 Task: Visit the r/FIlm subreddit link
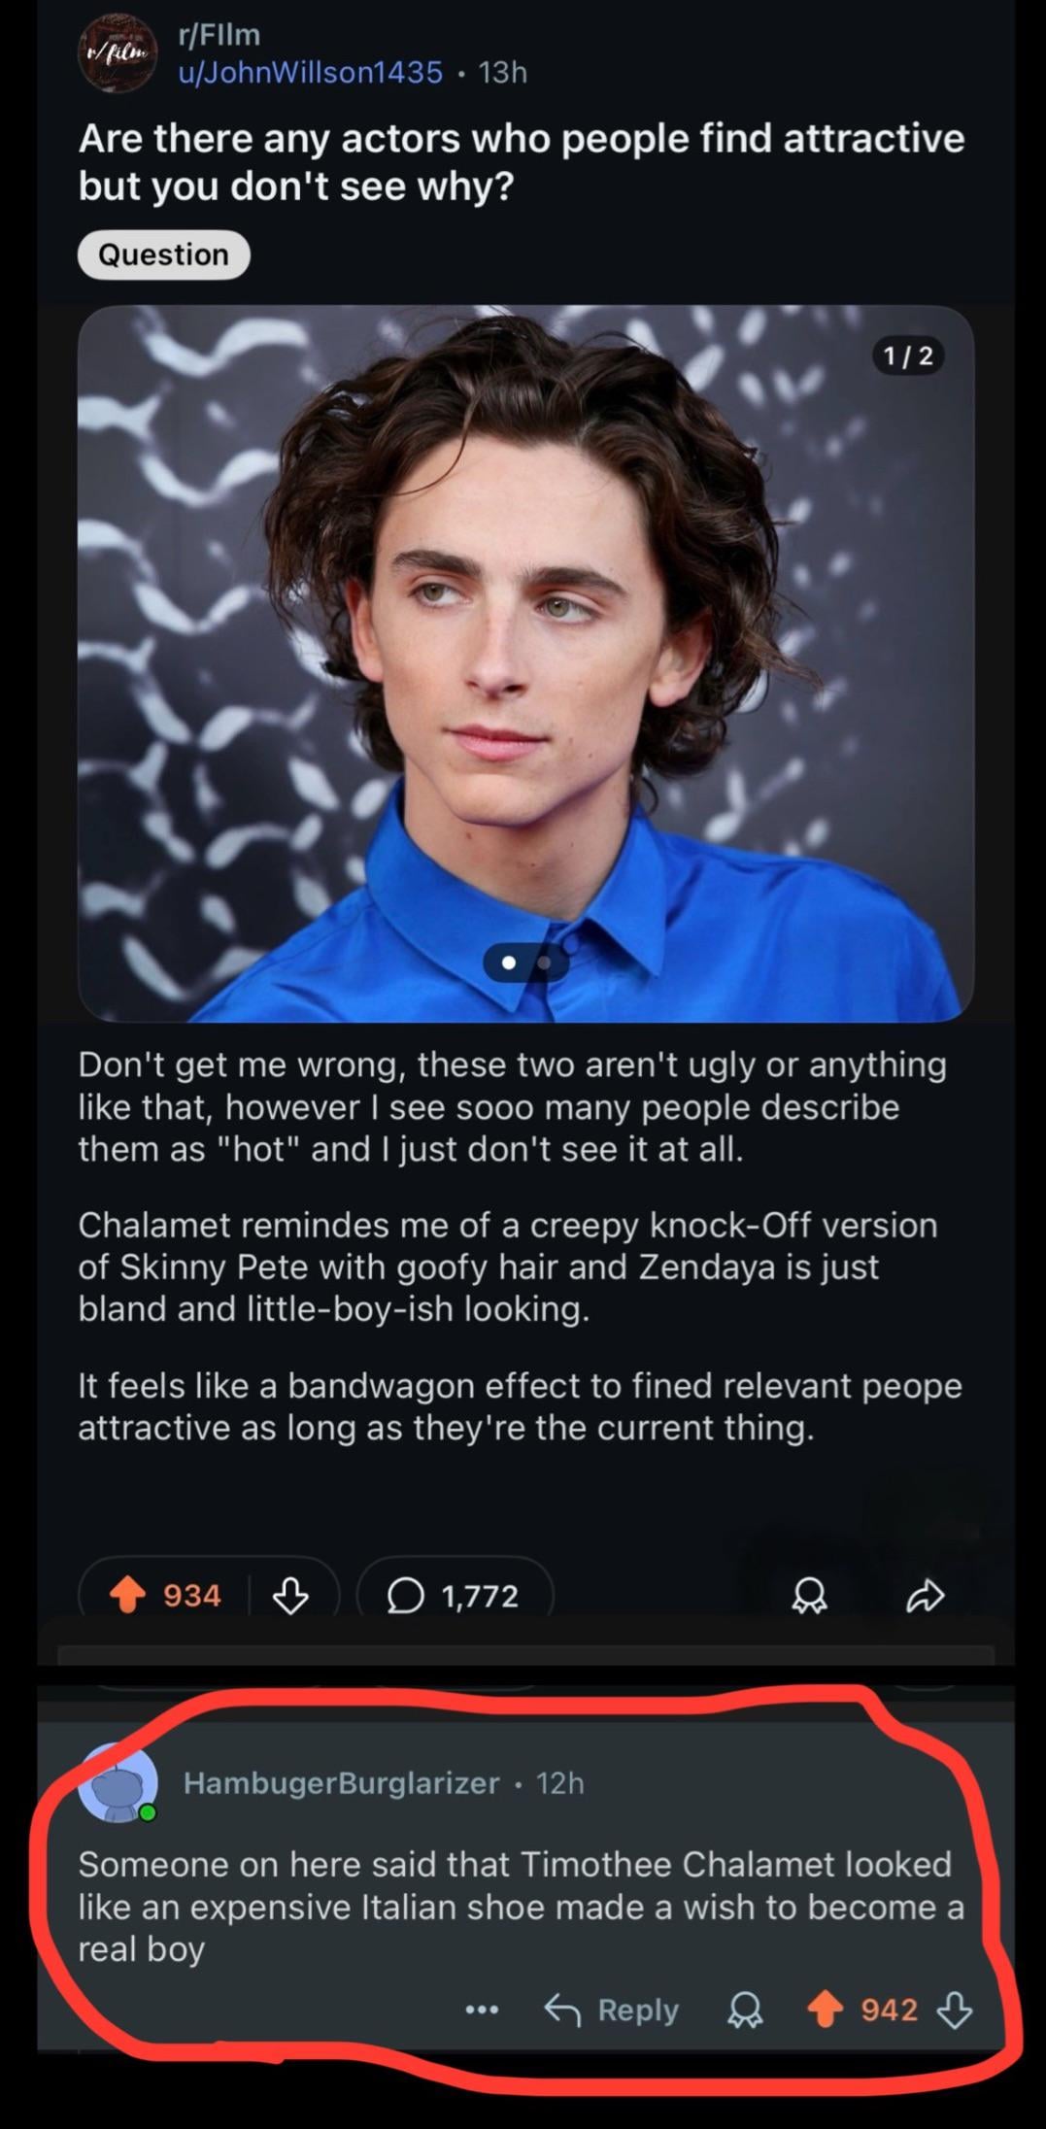point(219,34)
